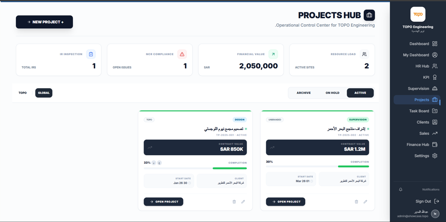
Task: Click the Task Board icon
Action: point(434,111)
